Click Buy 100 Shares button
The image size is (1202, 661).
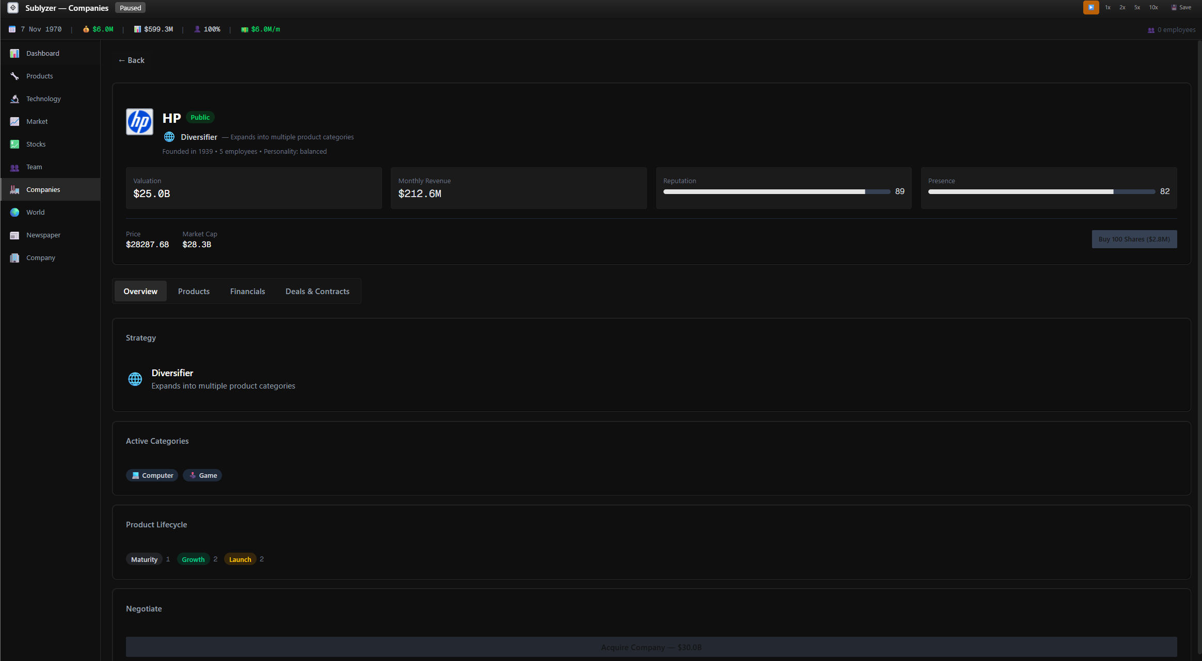1134,239
